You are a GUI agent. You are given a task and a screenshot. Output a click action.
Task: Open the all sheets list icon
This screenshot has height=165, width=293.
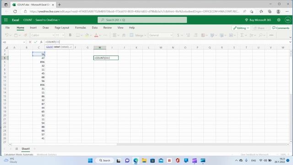tap(16, 148)
